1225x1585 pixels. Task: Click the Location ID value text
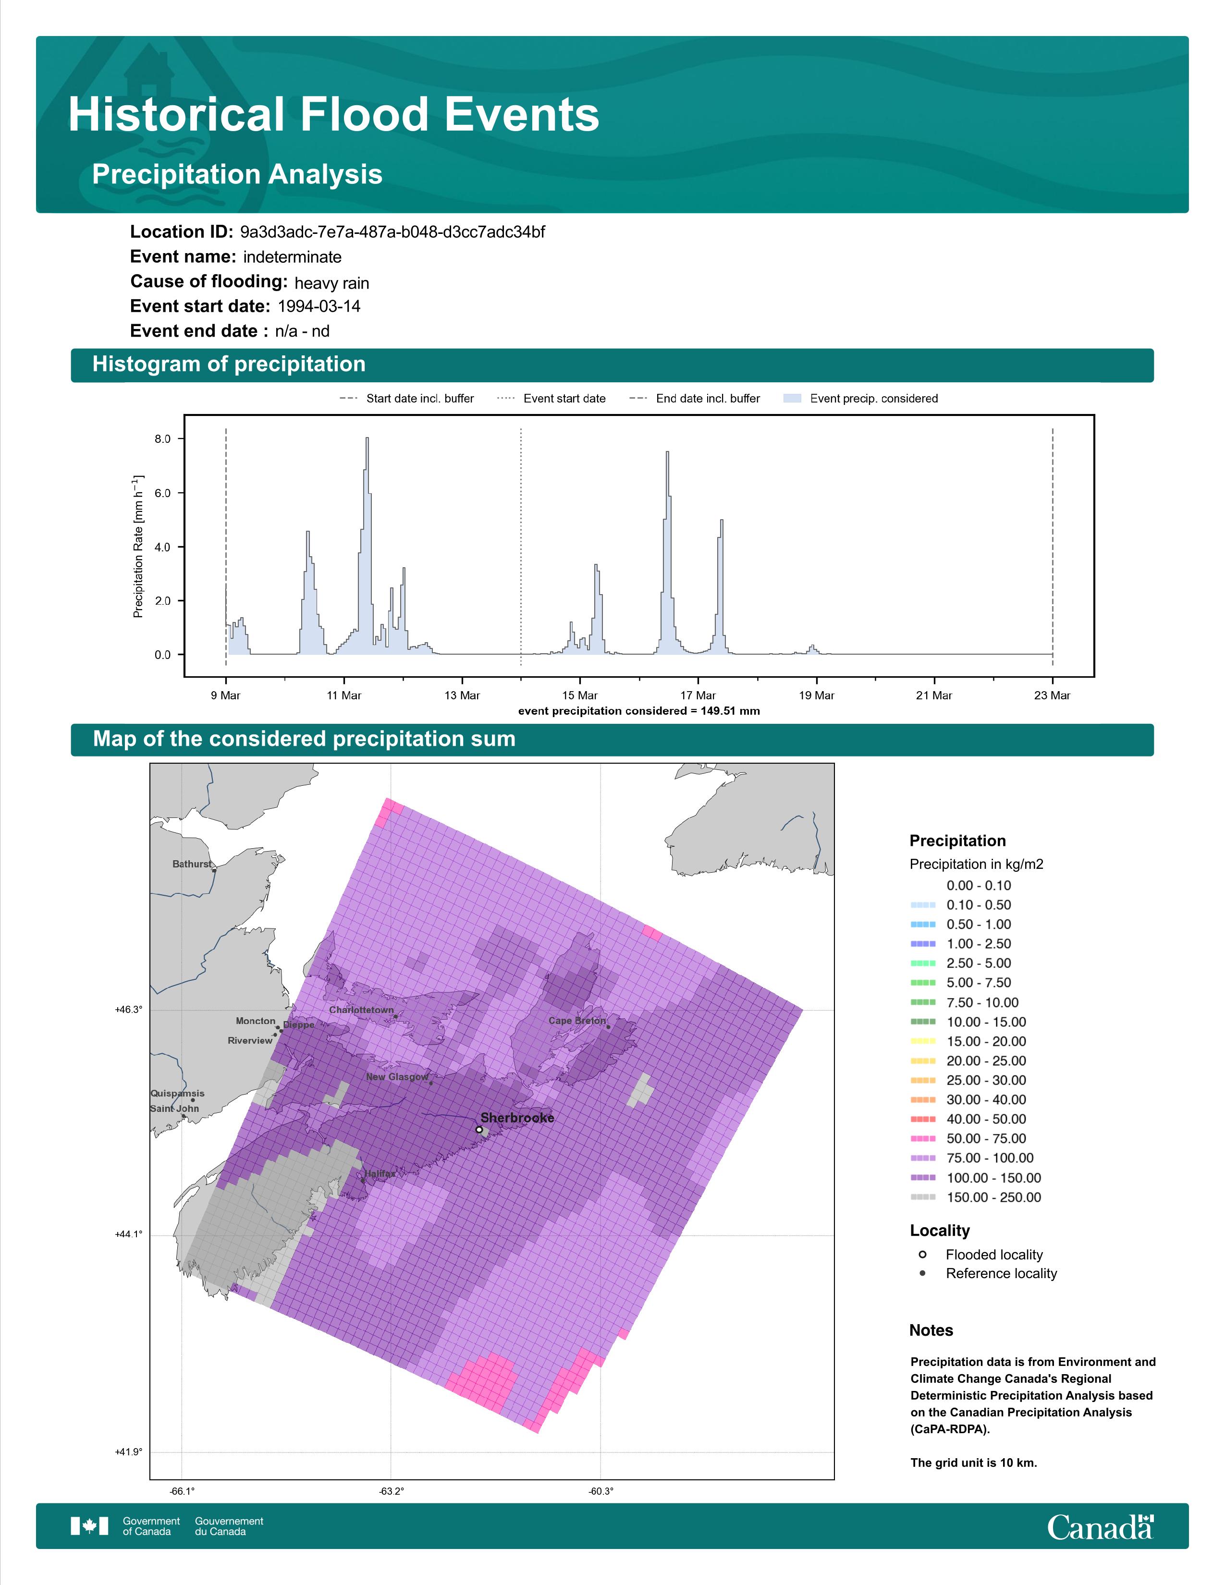click(392, 232)
